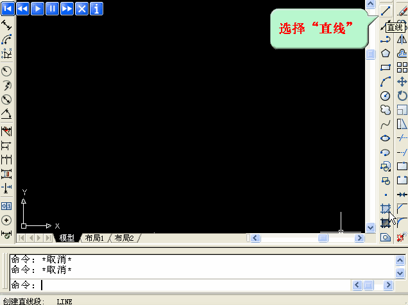The width and height of the screenshot is (408, 305).
Task: Click the Mirror modify tool
Action: (x=402, y=40)
